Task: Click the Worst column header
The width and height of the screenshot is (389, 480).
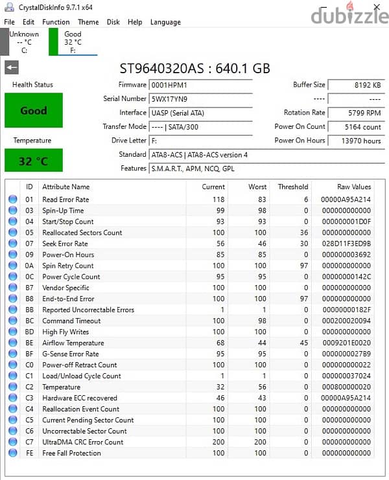Action: pos(257,187)
